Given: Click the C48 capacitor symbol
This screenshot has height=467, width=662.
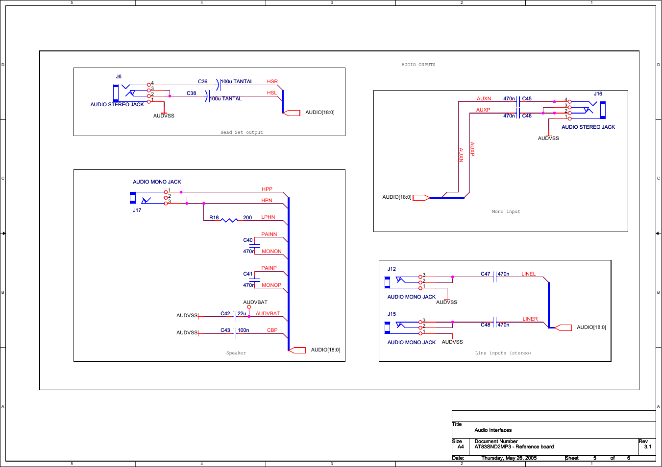Looking at the screenshot, I should 495,322.
